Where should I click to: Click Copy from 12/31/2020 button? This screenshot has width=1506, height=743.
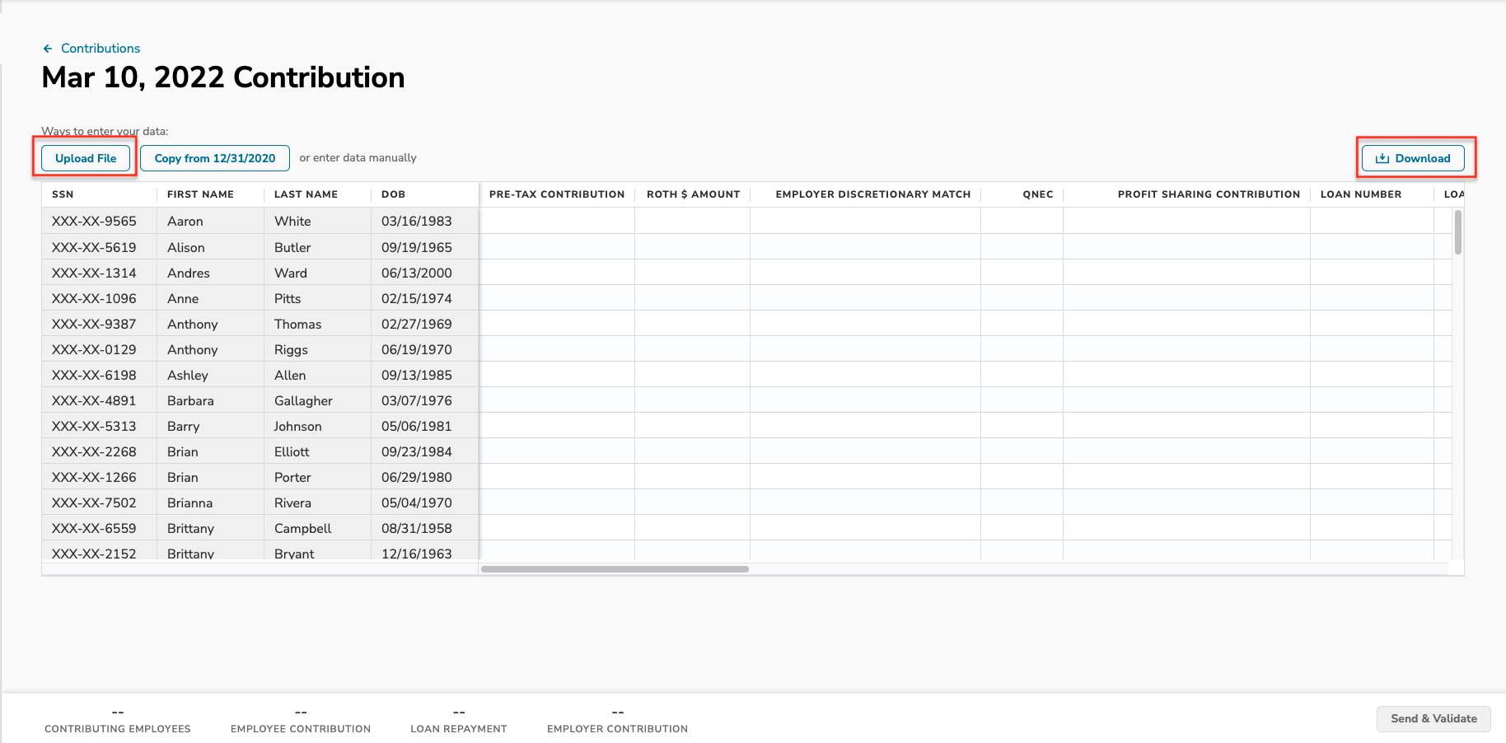pyautogui.click(x=215, y=158)
